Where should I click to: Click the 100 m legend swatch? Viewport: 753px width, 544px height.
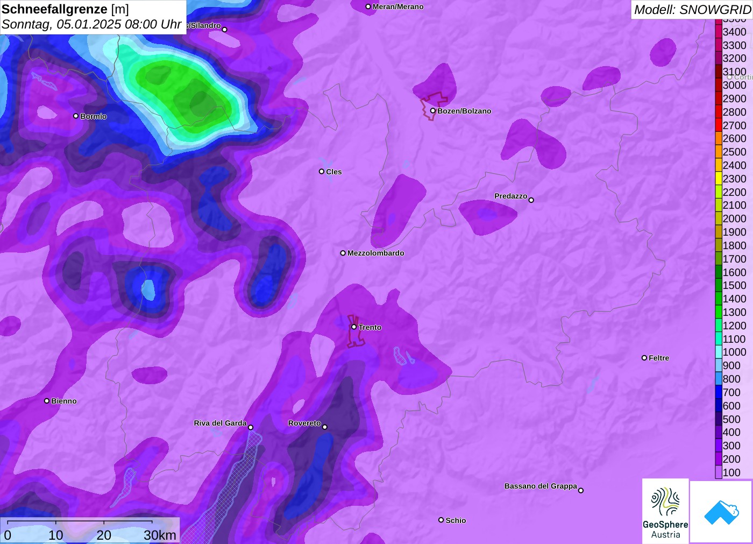(x=719, y=472)
